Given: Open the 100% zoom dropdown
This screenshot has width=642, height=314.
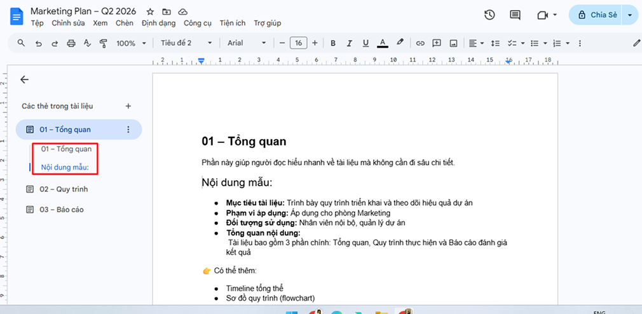Looking at the screenshot, I should (132, 43).
